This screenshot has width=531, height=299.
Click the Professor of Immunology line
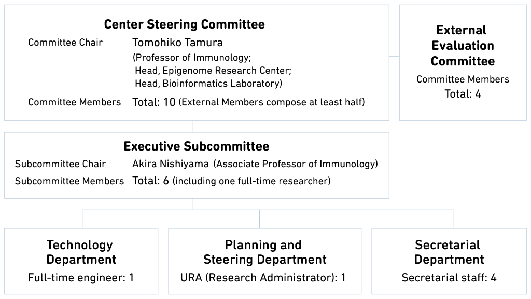pos(192,57)
